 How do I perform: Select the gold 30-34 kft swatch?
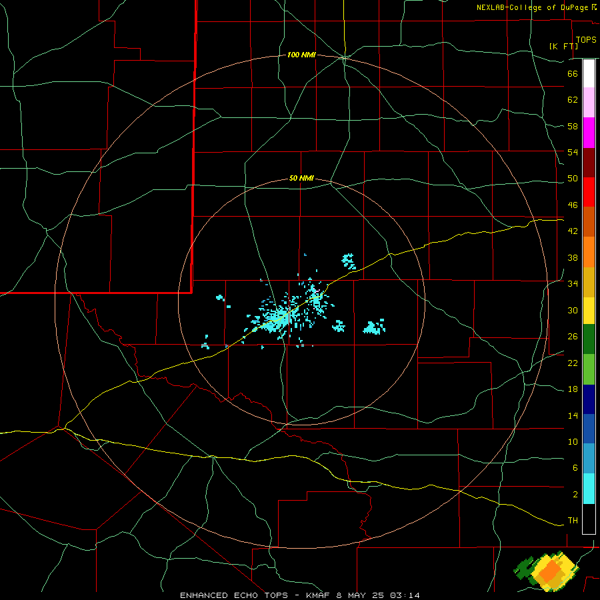[x=589, y=282]
